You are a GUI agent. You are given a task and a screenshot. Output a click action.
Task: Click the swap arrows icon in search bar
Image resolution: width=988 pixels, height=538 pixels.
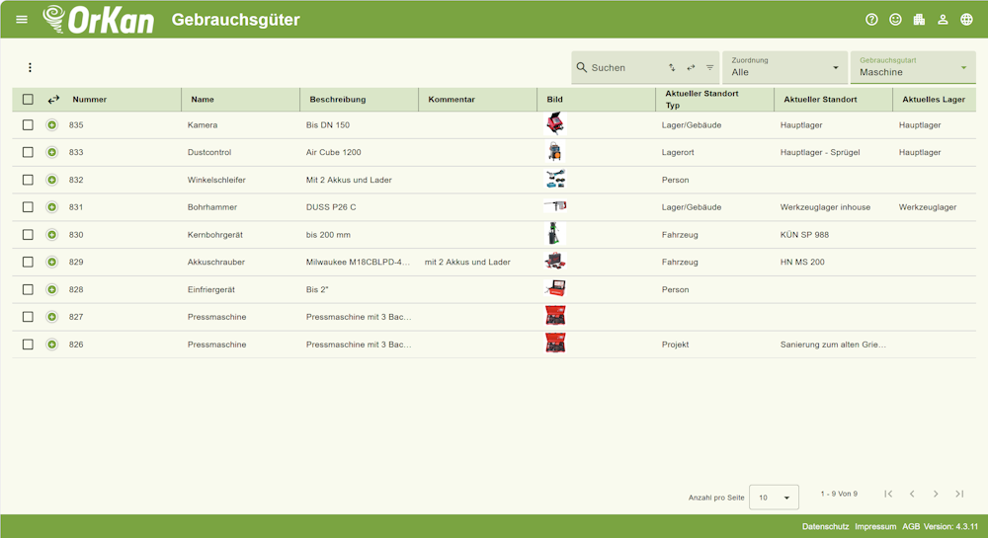click(x=692, y=67)
